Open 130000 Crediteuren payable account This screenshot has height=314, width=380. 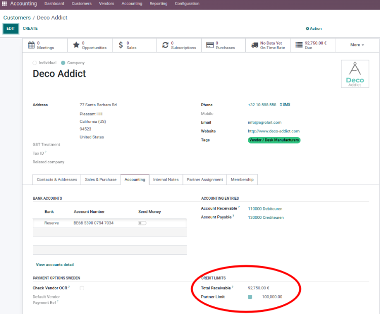pyautogui.click(x=266, y=217)
